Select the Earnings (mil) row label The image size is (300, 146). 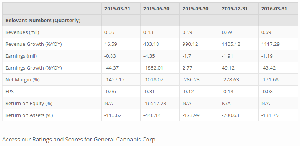21,56
